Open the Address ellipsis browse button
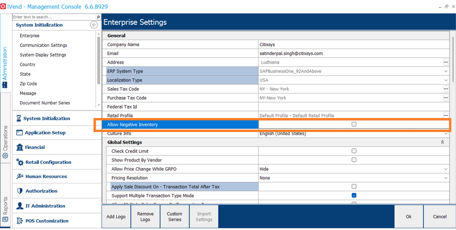The height and width of the screenshot is (230, 456). [446, 63]
